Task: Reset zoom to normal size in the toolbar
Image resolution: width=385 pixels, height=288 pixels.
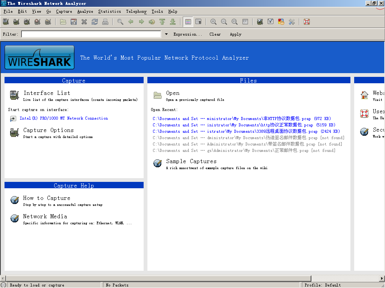Action: (235, 22)
